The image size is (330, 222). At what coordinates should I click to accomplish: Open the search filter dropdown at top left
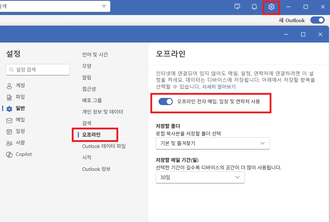tap(104, 6)
